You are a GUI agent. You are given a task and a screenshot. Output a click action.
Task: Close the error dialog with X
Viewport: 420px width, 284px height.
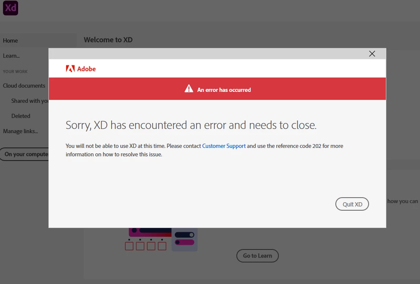pos(372,54)
